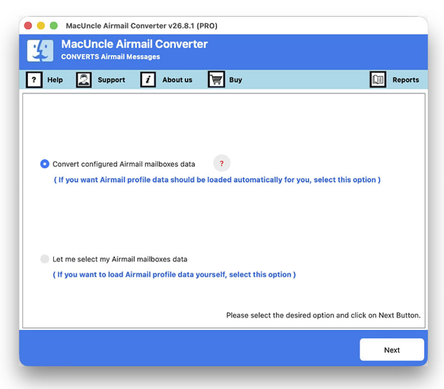The width and height of the screenshot is (444, 389).
Task: Select Let me select my Airmail mailboxes radio
Action: (x=45, y=259)
